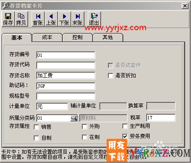
Task: Close the 存货档案卡片 window
Action: 185,6
